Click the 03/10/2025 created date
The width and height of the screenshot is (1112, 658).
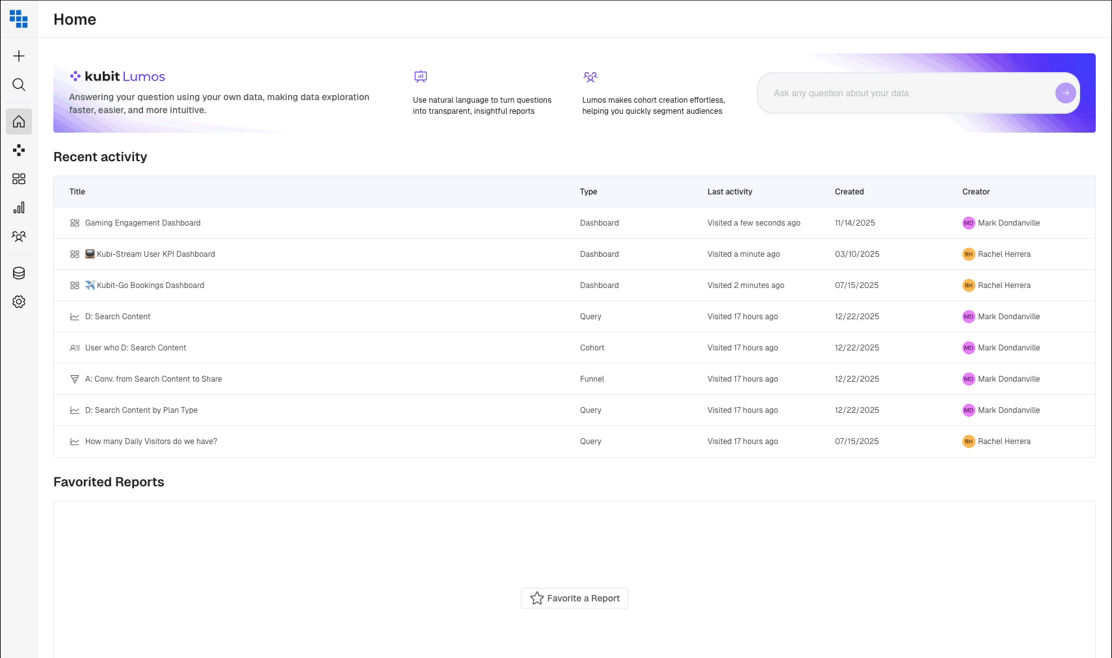857,254
